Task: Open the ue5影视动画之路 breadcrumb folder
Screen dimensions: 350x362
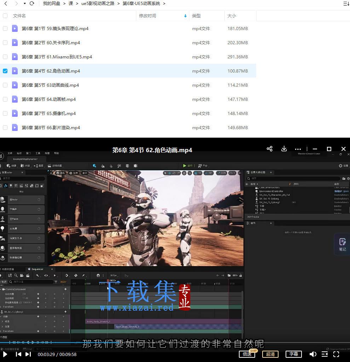Action: coord(98,4)
